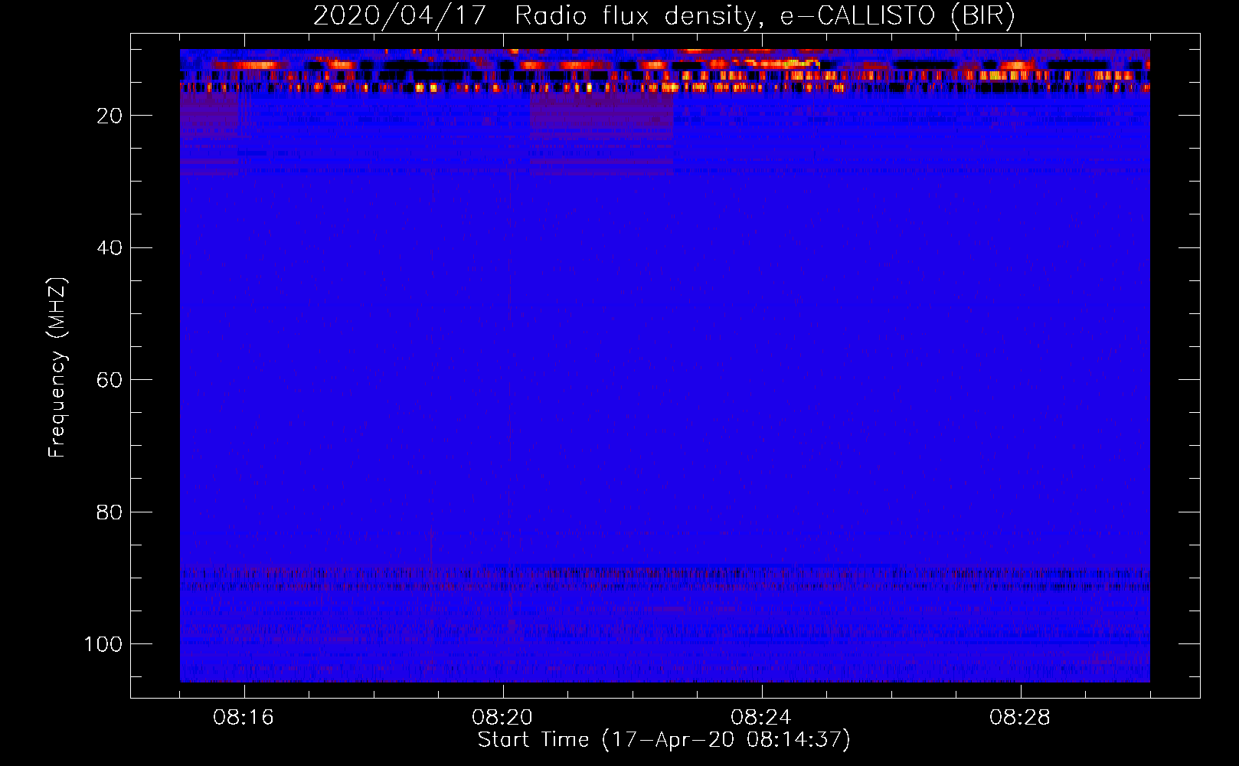Viewport: 1239px width, 766px height.
Task: Click the plot title 'Radio flux density, e-CALLISTO (BIR)'
Action: click(764, 15)
